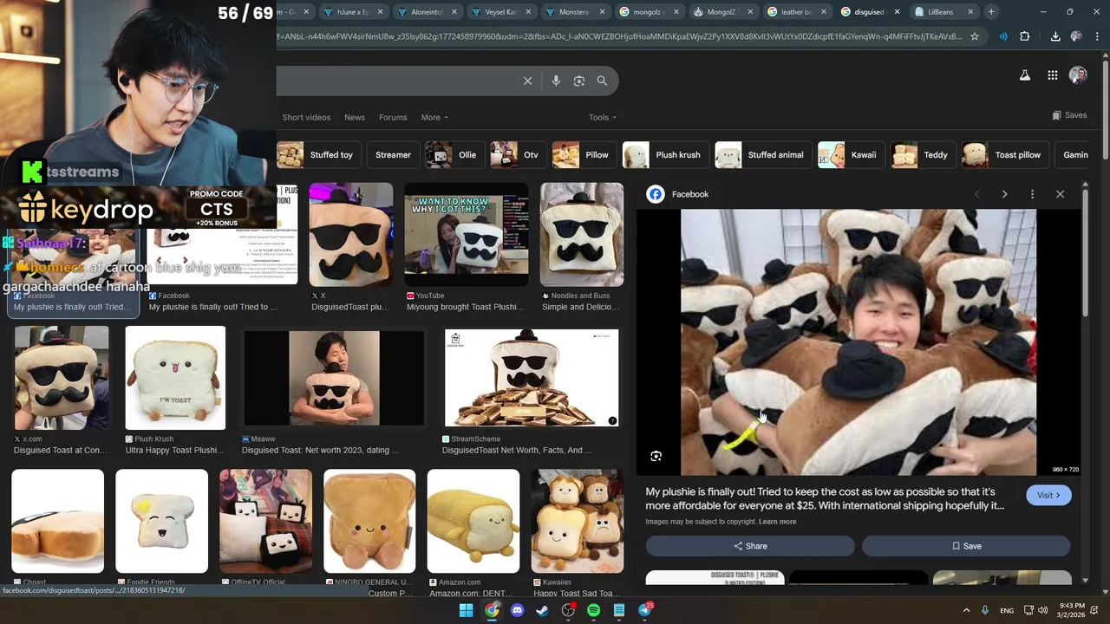The image size is (1110, 624).
Task: Open the StreamScheme Disguised Toast thumbnail
Action: tap(532, 378)
